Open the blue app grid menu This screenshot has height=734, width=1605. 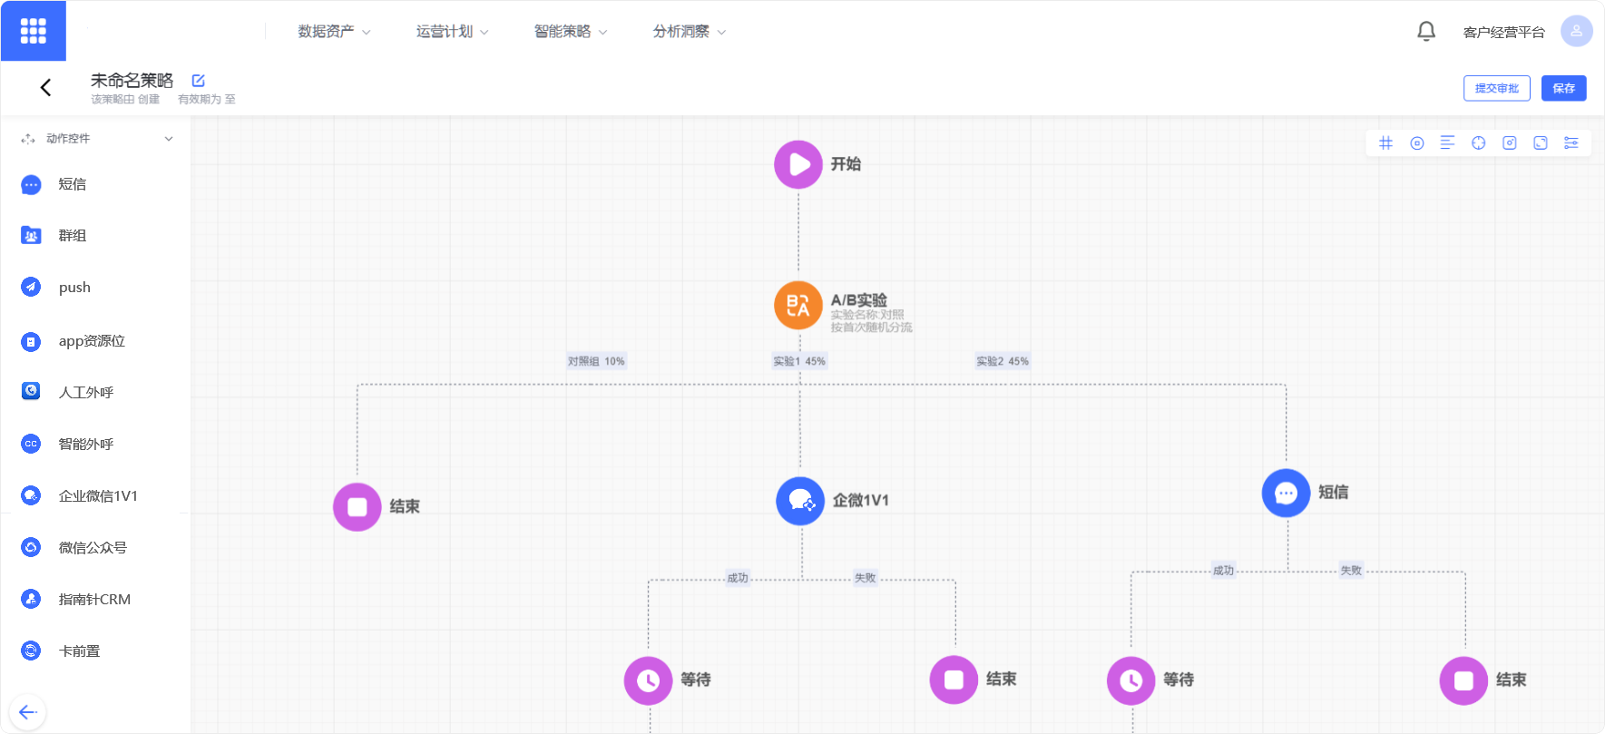(34, 31)
